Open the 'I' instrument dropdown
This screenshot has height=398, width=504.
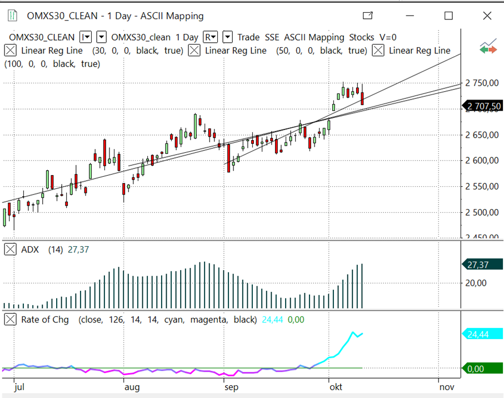86,37
